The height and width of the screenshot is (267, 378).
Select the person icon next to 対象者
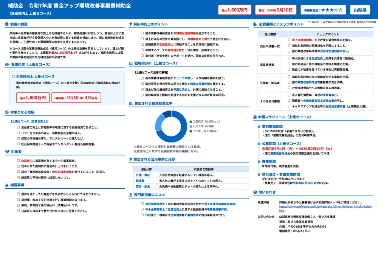pyautogui.click(x=7, y=152)
